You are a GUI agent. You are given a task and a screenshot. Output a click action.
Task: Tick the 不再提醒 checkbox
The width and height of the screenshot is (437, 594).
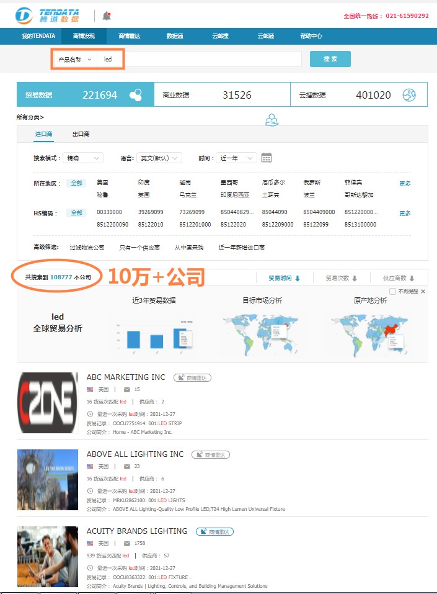click(x=393, y=291)
